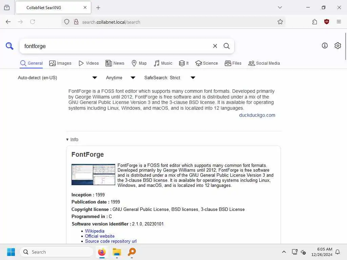Click the Programmed in : C line
347x260 pixels.
[x=91, y=216]
